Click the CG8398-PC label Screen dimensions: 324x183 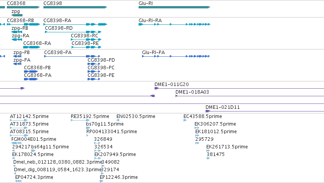click(x=101, y=68)
